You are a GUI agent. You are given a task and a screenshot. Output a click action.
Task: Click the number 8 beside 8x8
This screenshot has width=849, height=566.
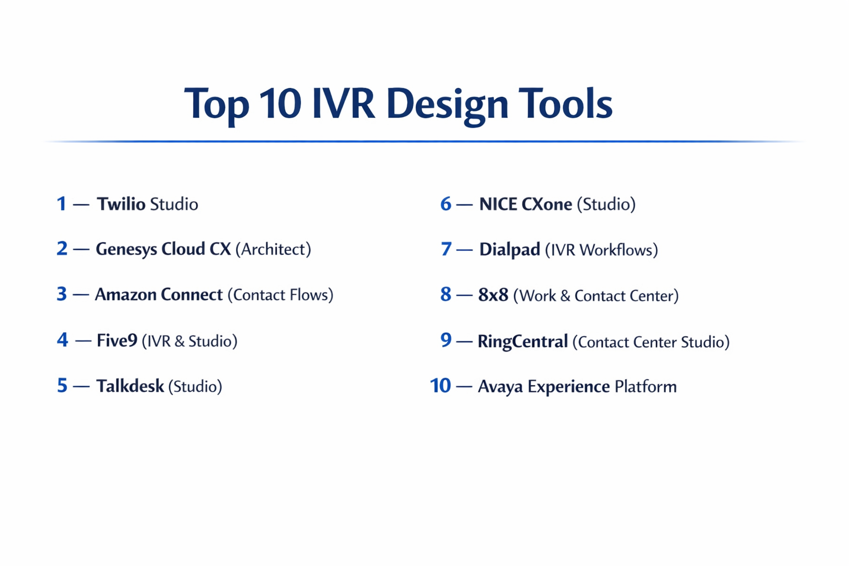446,295
